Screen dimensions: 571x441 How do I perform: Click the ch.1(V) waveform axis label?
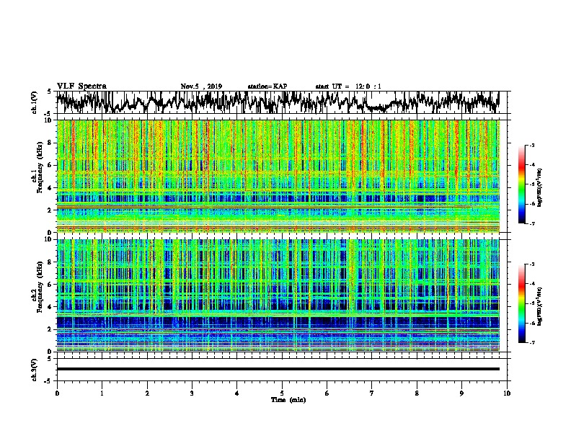pos(35,102)
